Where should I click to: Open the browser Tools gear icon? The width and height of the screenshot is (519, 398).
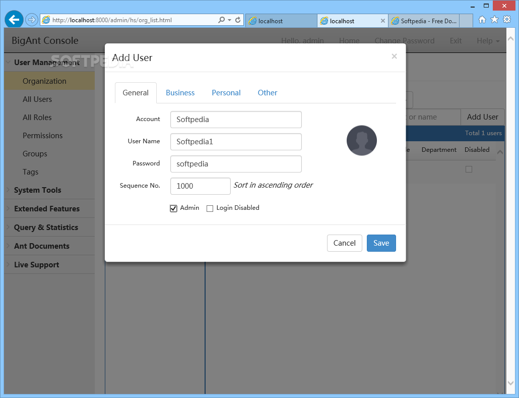[x=507, y=20]
